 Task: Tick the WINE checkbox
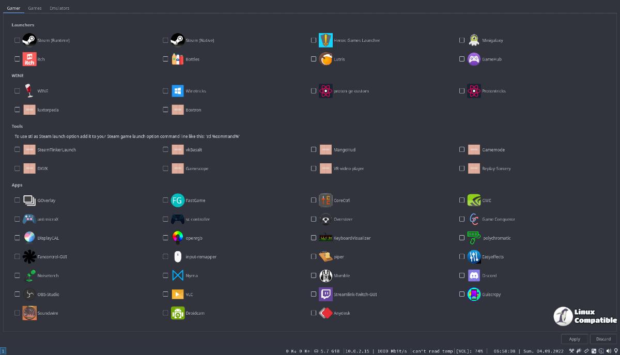17,91
